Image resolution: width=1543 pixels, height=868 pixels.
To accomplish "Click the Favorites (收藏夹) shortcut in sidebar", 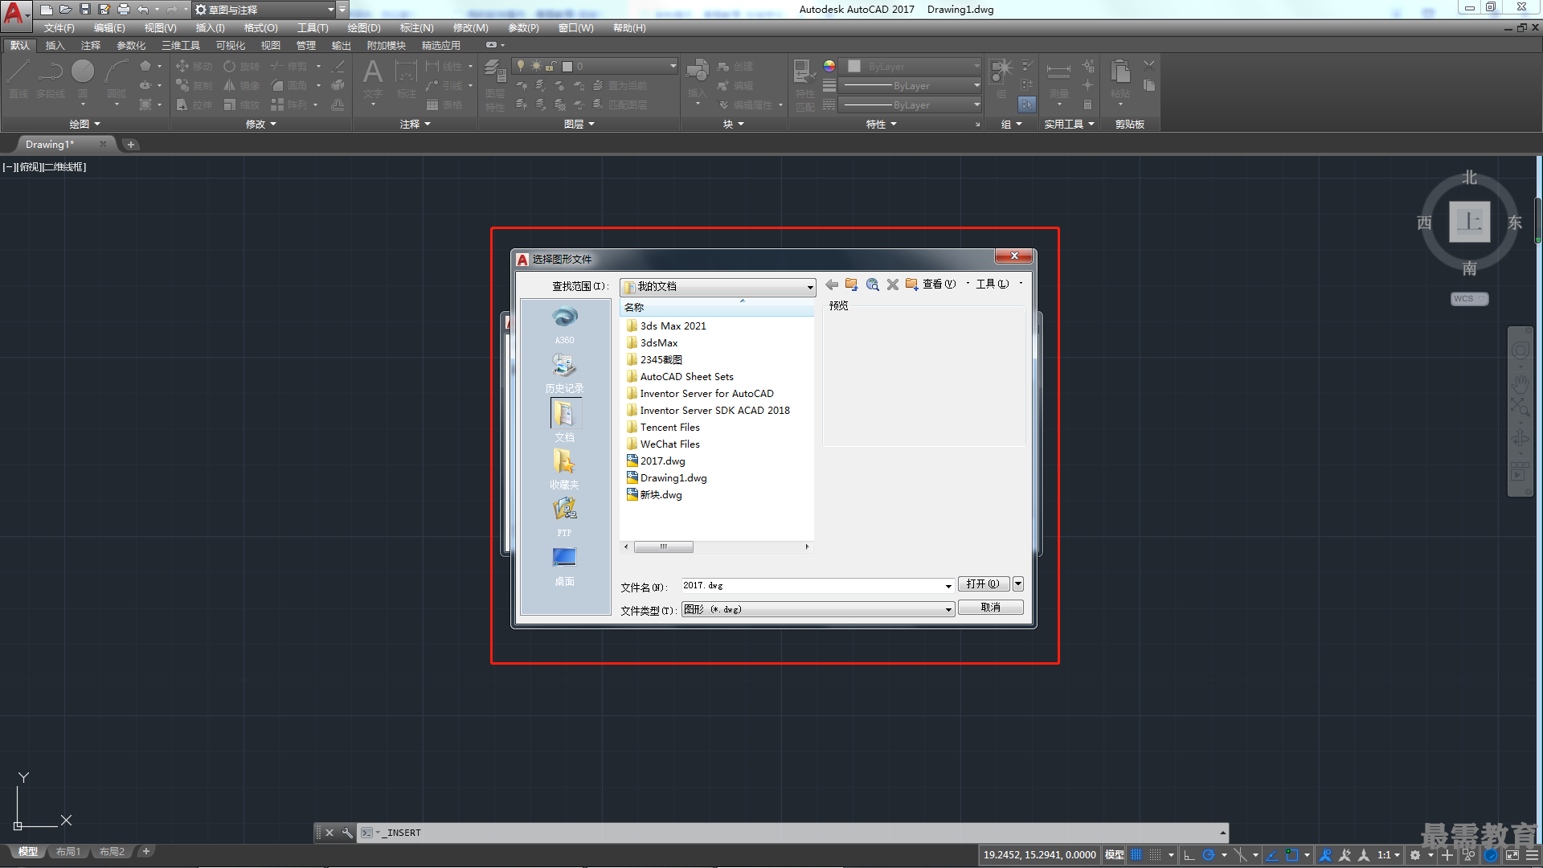I will tap(564, 469).
